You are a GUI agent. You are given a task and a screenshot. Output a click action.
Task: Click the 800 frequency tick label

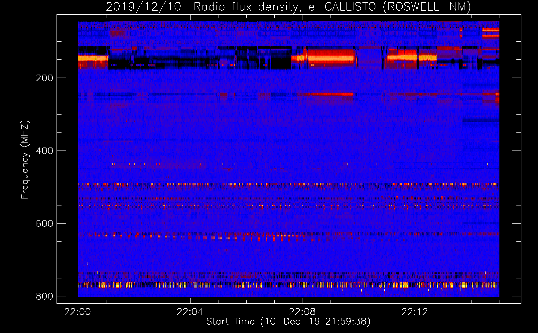coord(45,296)
